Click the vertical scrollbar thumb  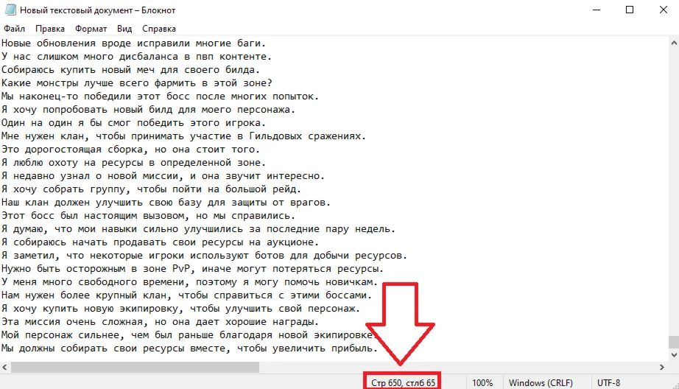click(673, 341)
